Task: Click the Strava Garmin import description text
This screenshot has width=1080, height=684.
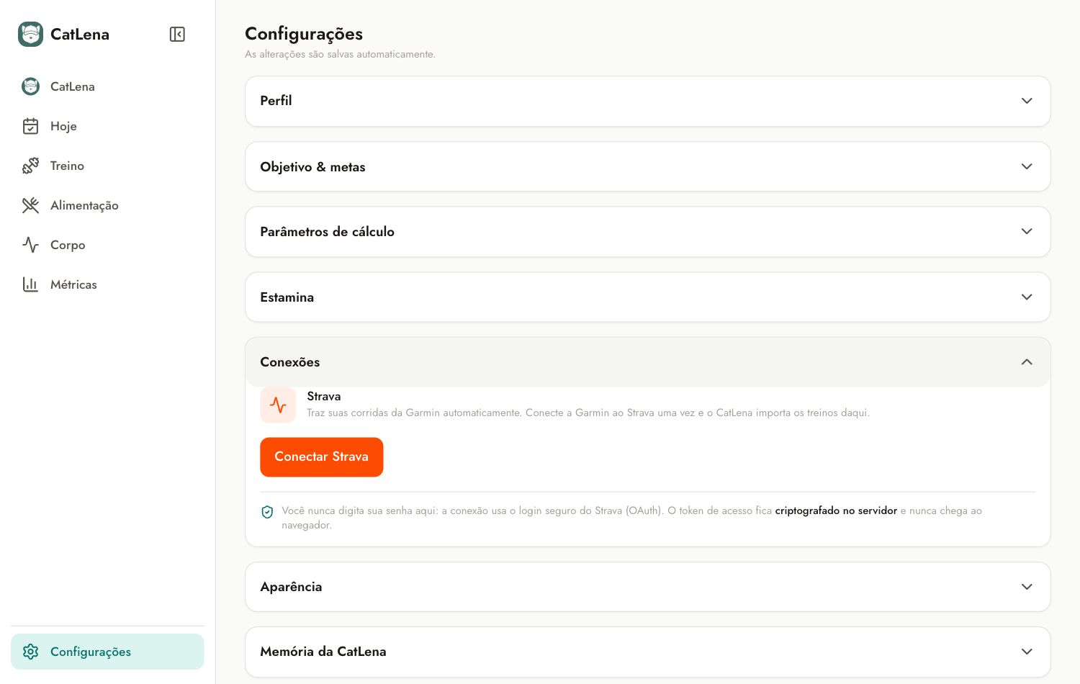Action: pyautogui.click(x=588, y=413)
